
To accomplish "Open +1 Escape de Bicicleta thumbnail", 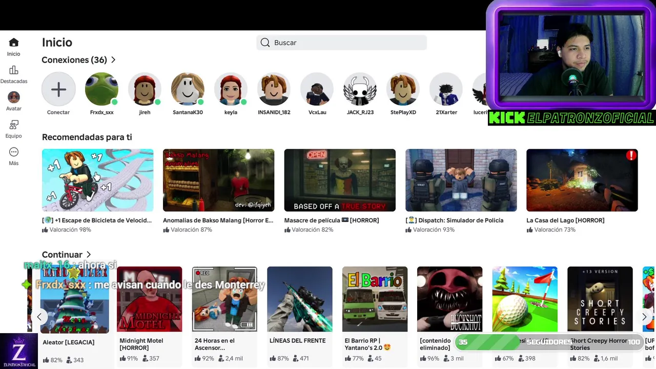I will click(97, 180).
